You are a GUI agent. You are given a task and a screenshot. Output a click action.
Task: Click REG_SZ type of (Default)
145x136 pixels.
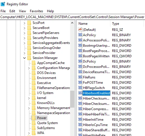coord(117,30)
